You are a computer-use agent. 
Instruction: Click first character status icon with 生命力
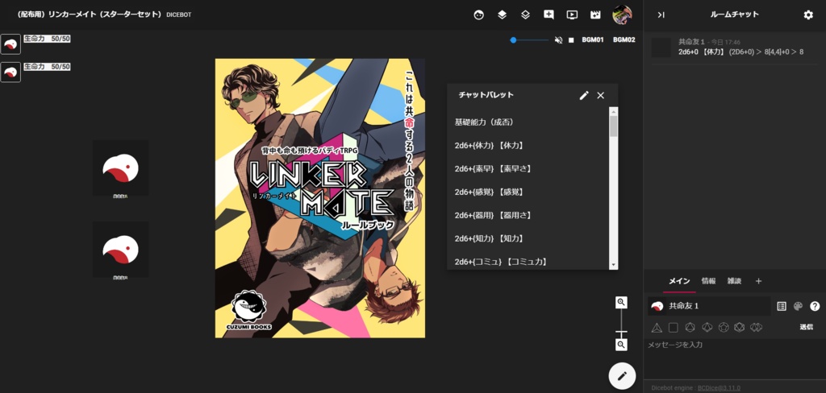coord(10,44)
